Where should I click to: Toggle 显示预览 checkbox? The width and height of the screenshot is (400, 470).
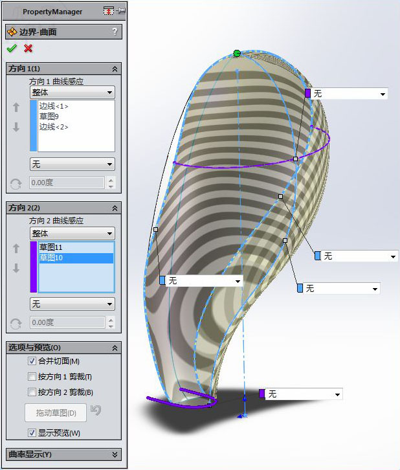(x=32, y=433)
